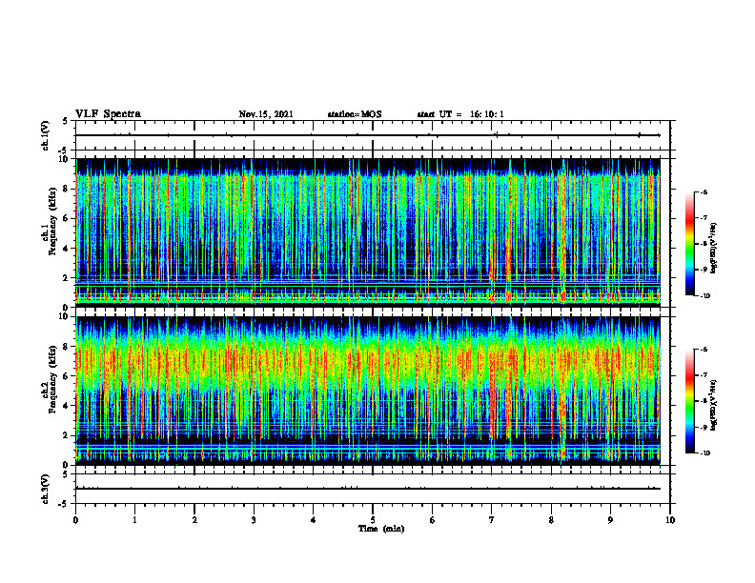
Task: Click the upper color bar's "log(PSD)" label
Action: (714, 248)
